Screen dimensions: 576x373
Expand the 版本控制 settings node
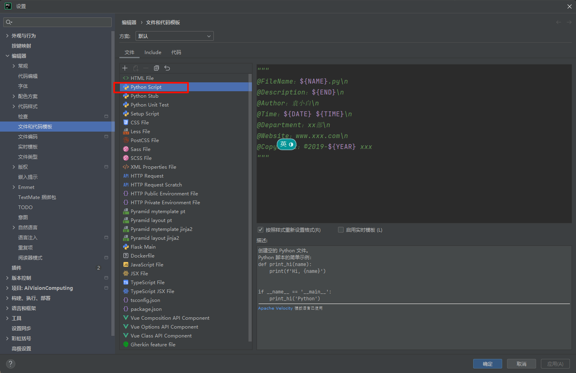7,278
